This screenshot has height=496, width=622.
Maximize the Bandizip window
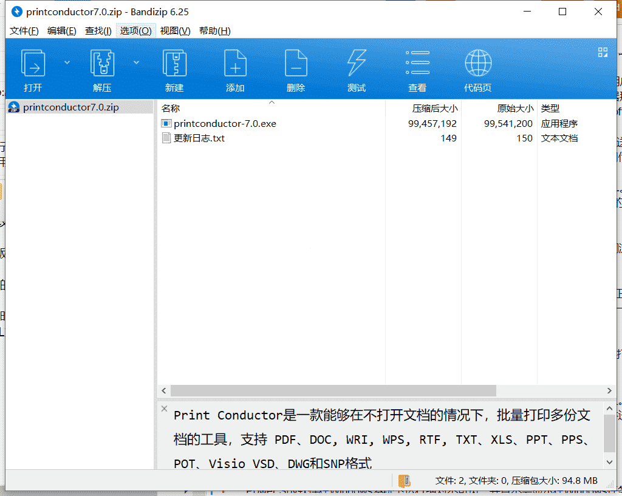click(x=562, y=12)
